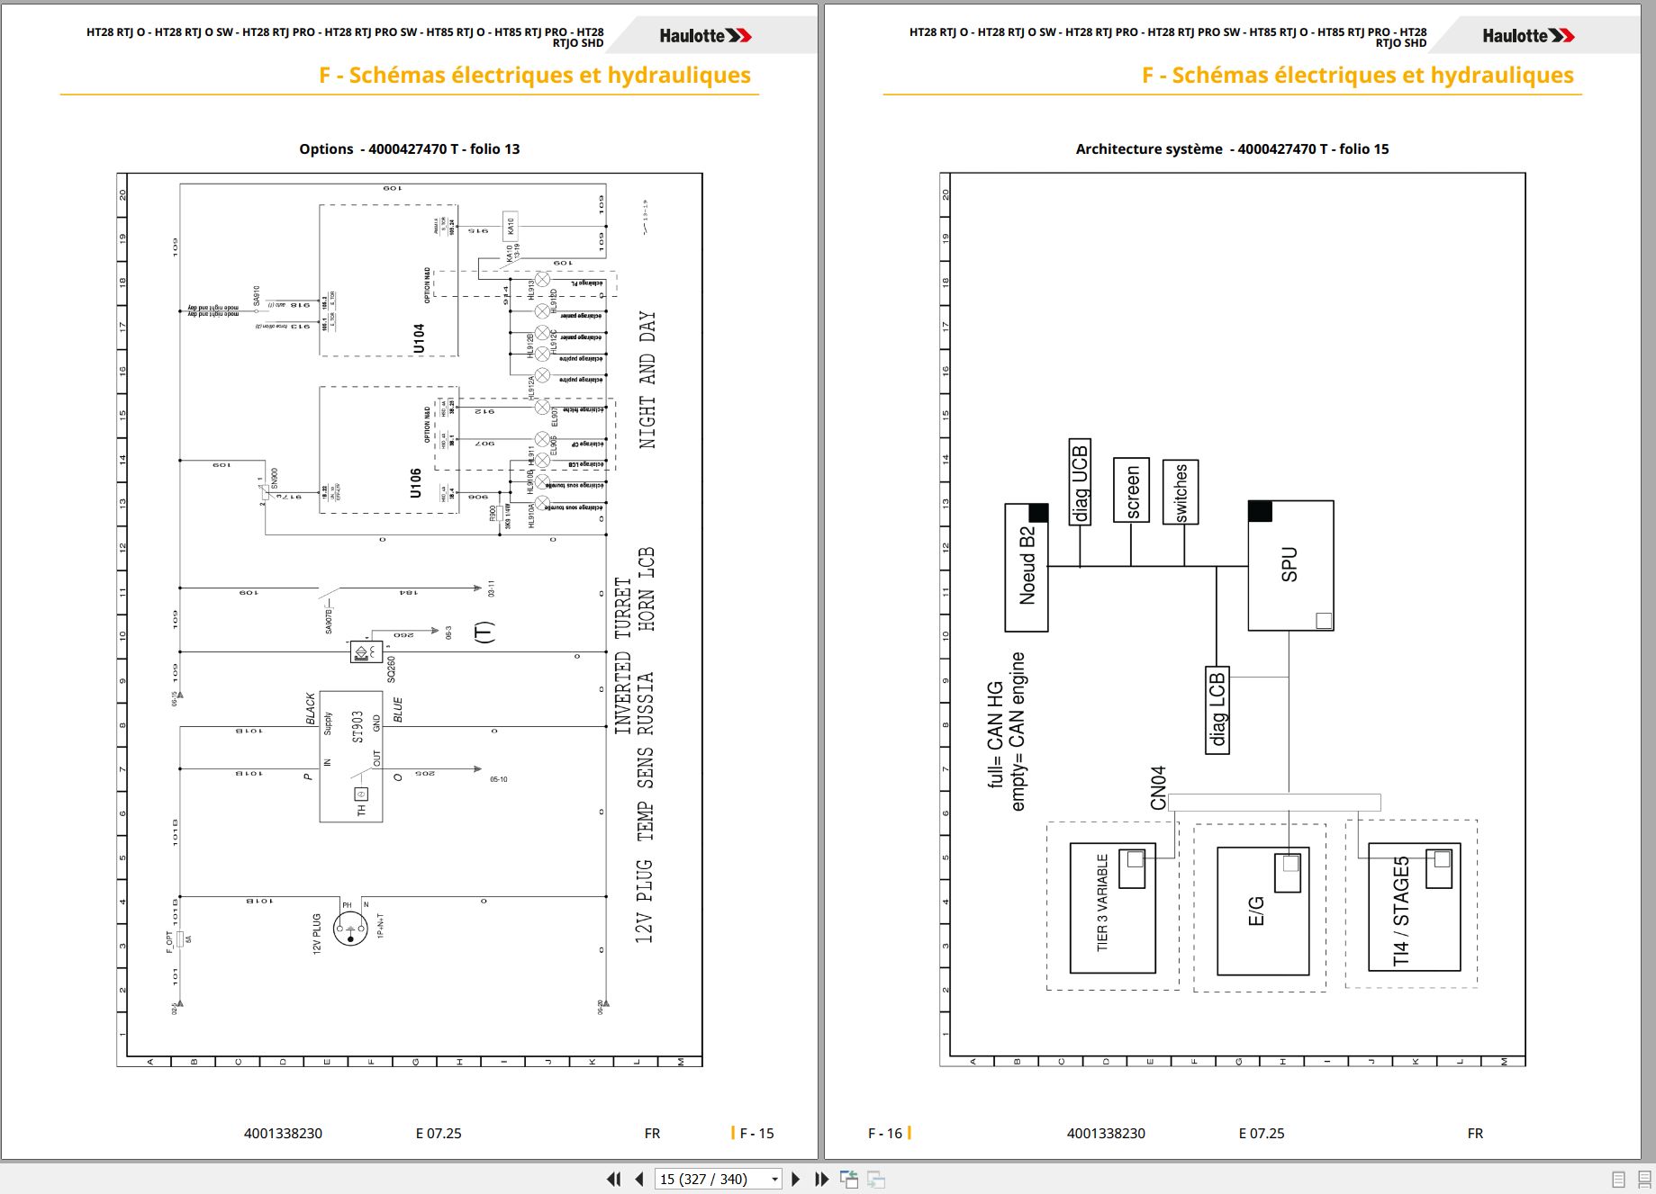This screenshot has height=1194, width=1656.
Task: Click the 12V plug socket symbol
Action: [x=350, y=929]
